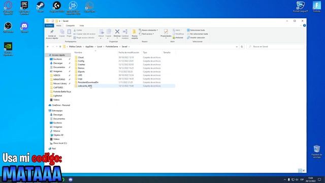Open Disco local (C:) in navigation pane
This screenshot has height=183, width=325.
point(60,143)
